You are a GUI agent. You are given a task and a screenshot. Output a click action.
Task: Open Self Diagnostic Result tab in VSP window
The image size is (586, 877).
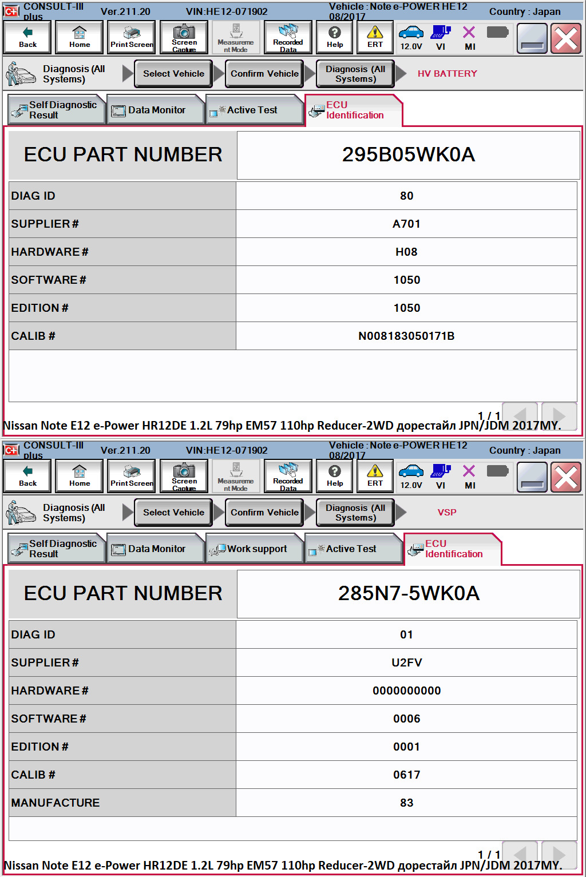click(x=56, y=549)
